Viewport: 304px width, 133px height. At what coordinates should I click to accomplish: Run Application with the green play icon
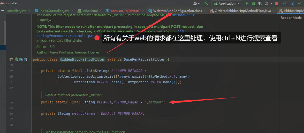click(247, 3)
